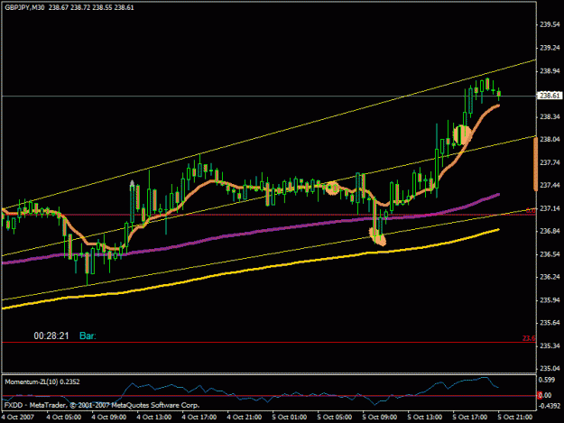Select the current price label 238.61

pos(550,96)
